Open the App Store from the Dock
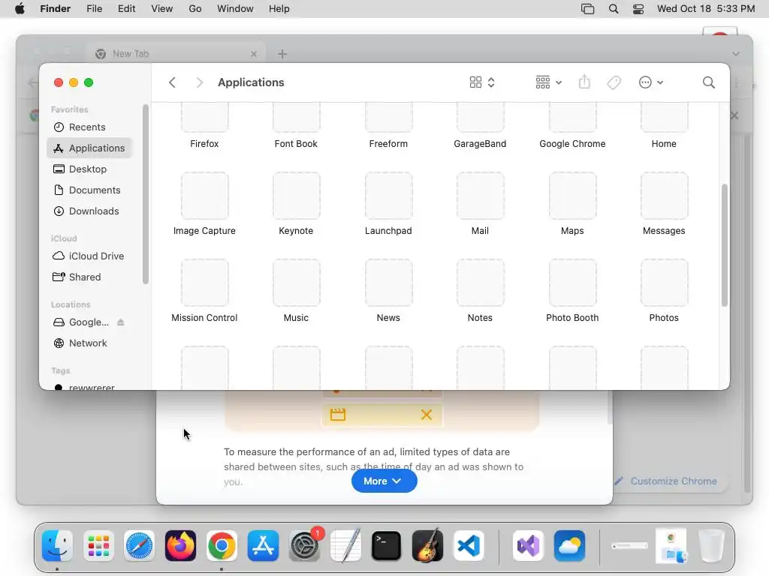The width and height of the screenshot is (769, 576). [x=263, y=545]
